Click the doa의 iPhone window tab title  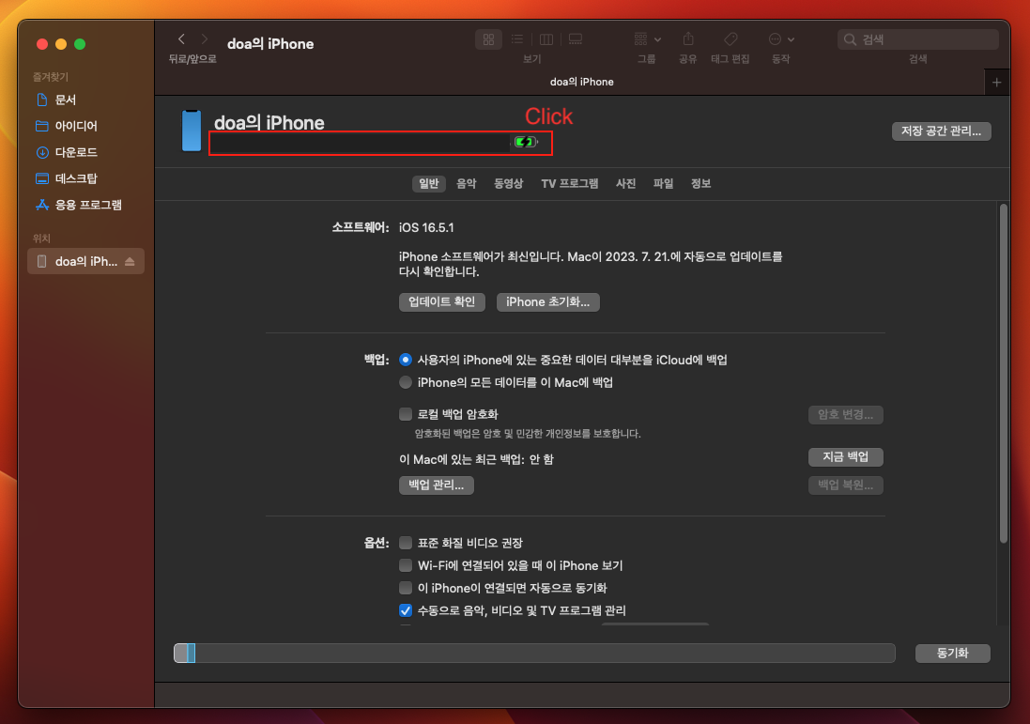point(581,82)
